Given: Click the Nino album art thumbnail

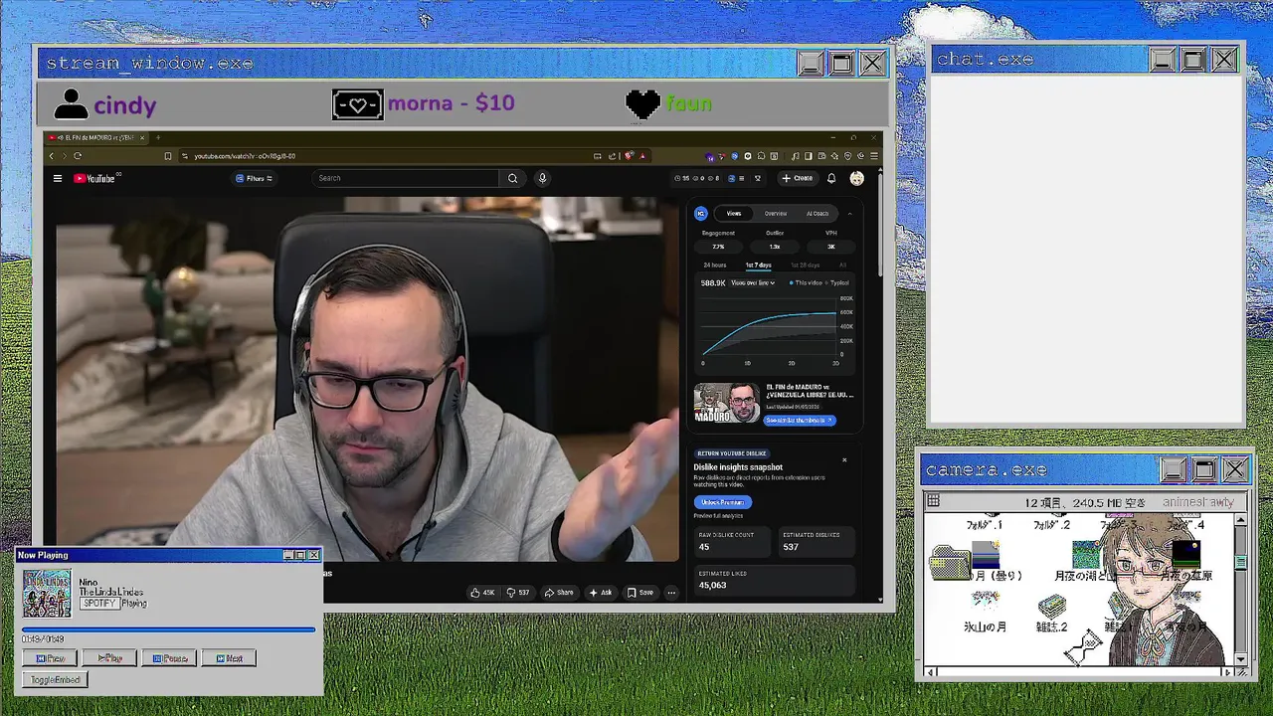Looking at the screenshot, I should click(x=47, y=593).
